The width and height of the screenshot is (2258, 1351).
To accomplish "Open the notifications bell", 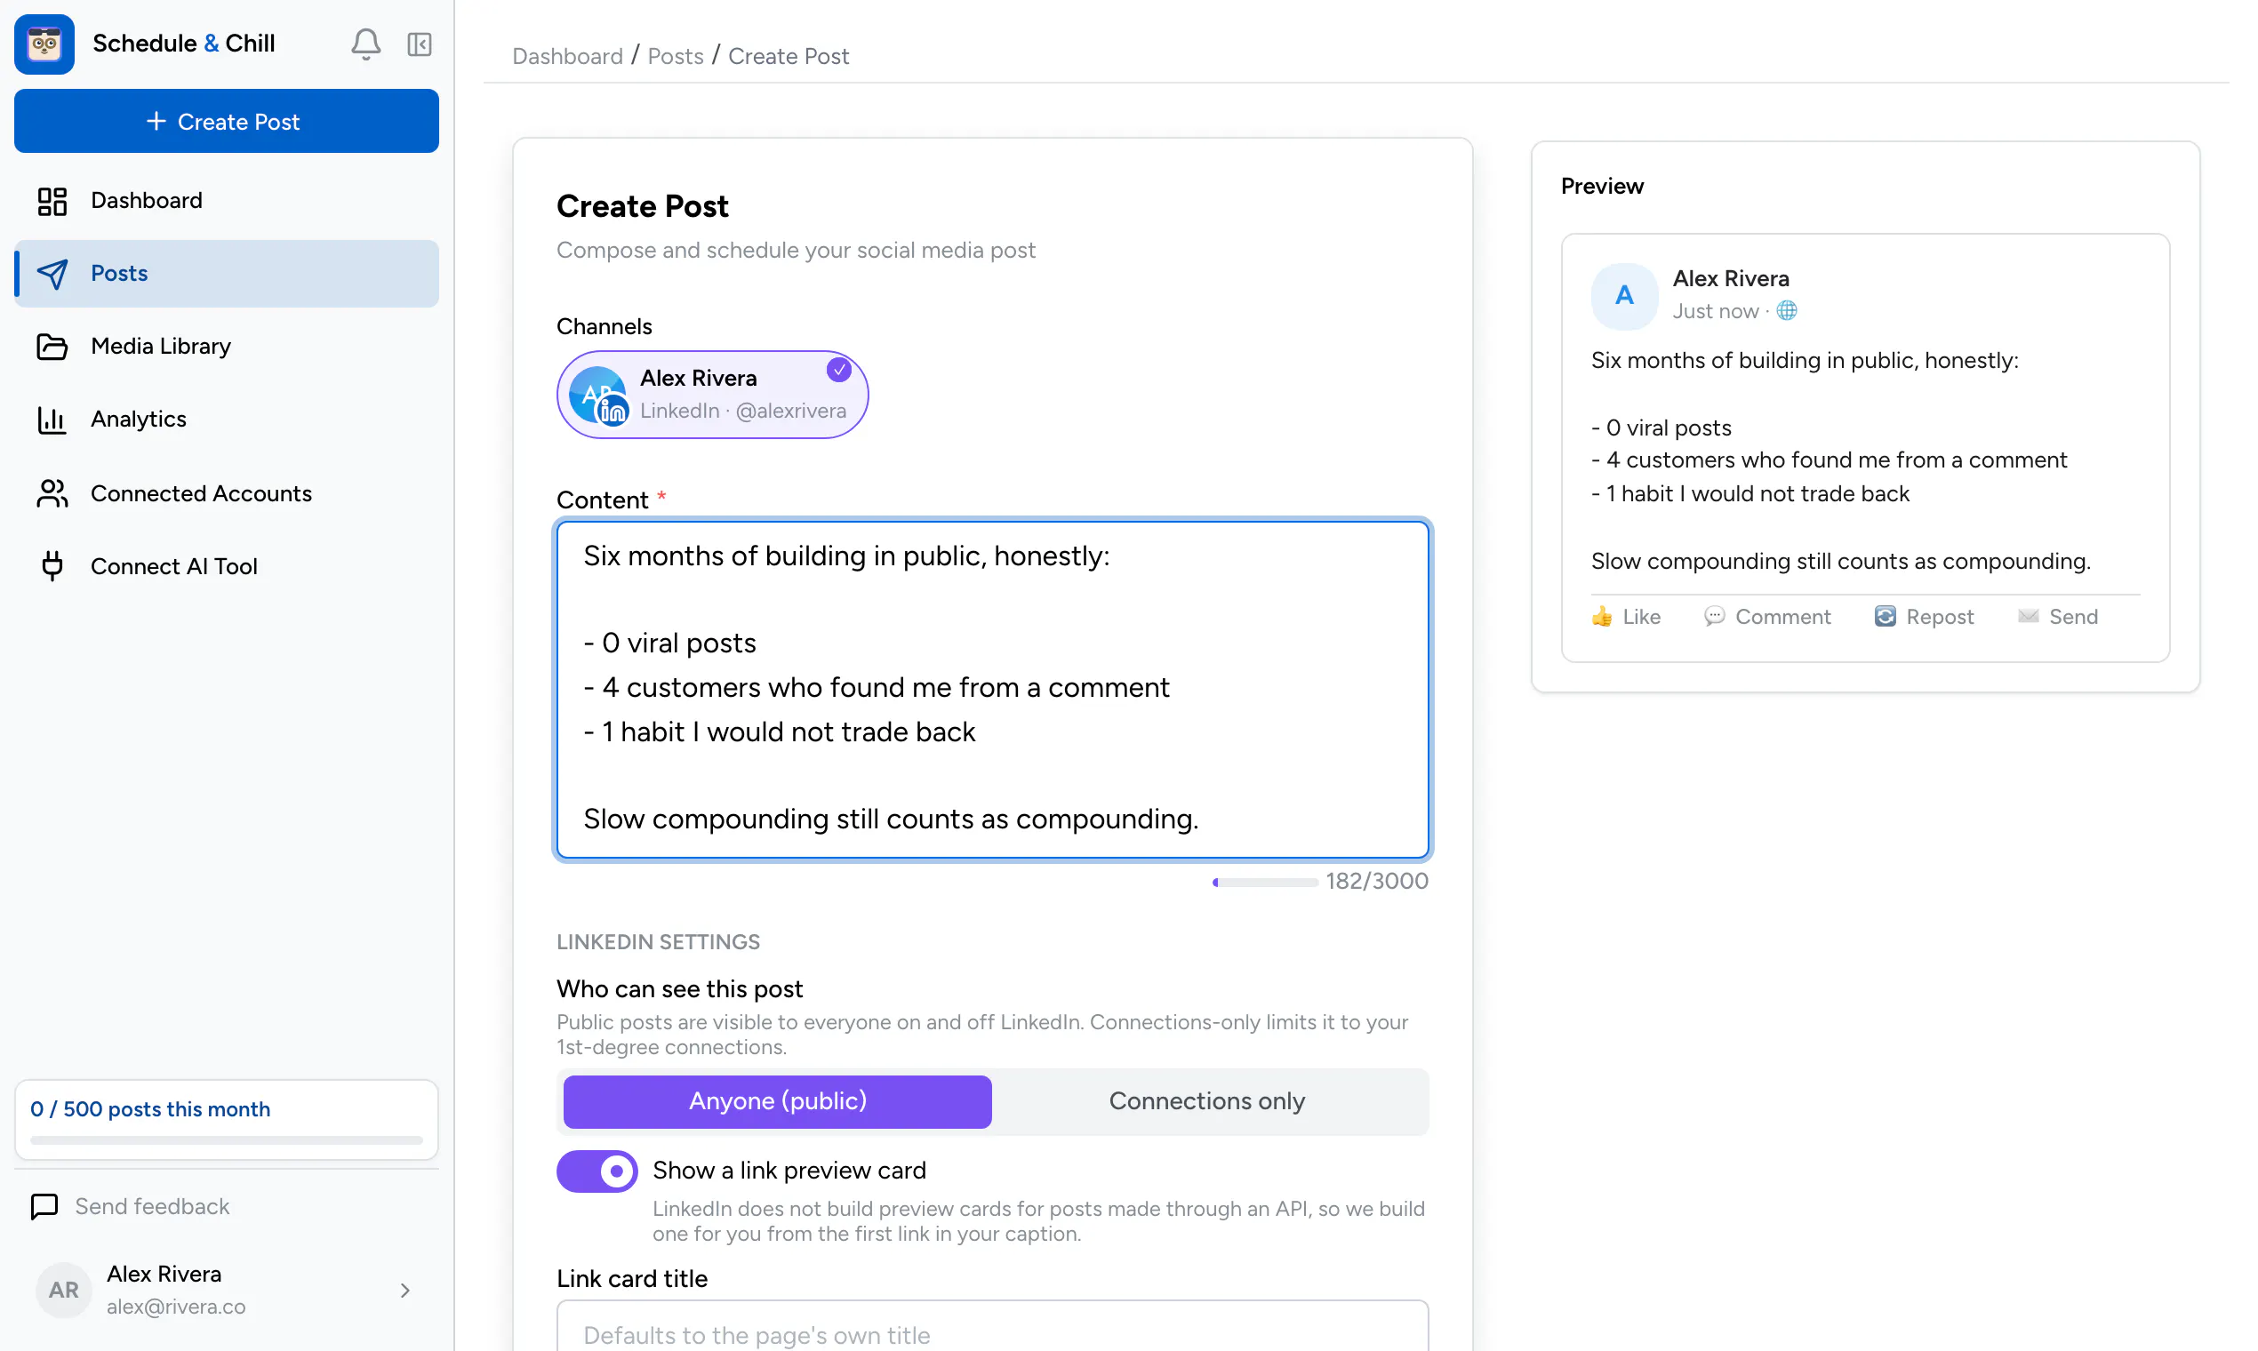I will click(365, 44).
